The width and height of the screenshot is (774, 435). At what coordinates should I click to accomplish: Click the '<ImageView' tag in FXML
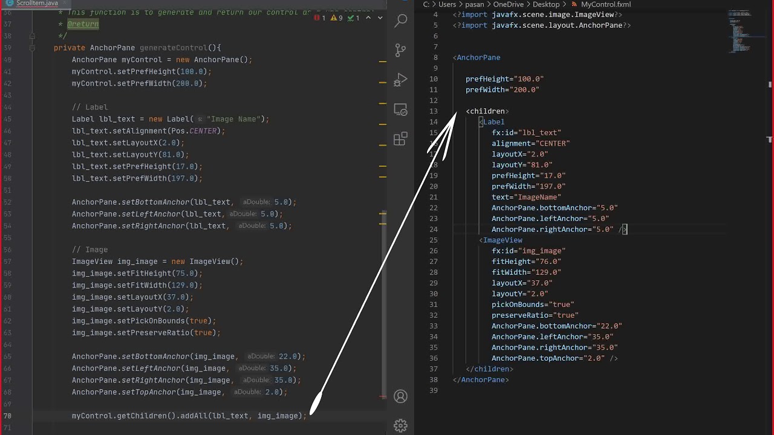click(x=501, y=240)
